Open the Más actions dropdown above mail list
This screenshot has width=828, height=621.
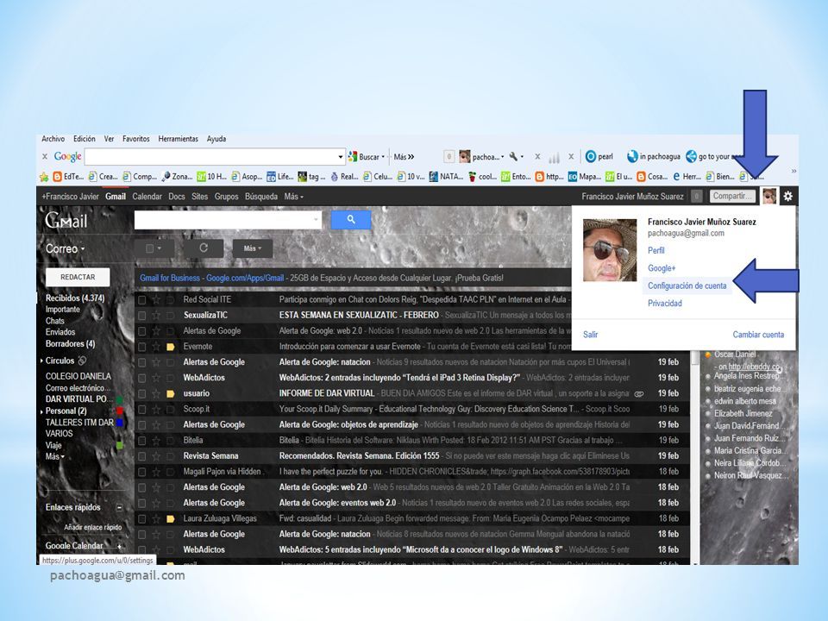253,248
